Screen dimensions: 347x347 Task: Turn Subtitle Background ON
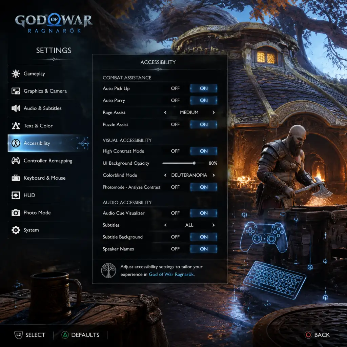[x=204, y=237]
